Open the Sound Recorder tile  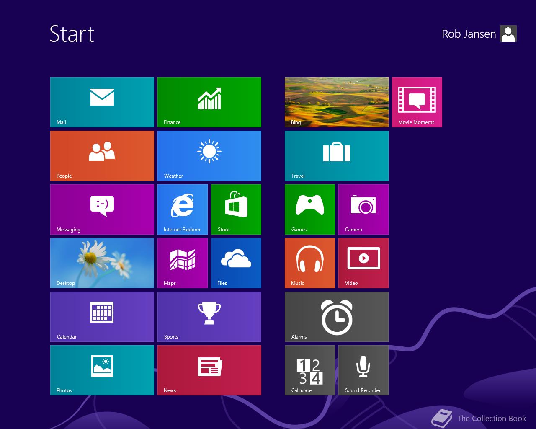click(x=363, y=370)
